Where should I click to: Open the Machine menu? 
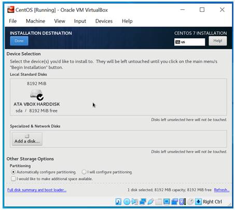pyautogui.click(x=35, y=21)
